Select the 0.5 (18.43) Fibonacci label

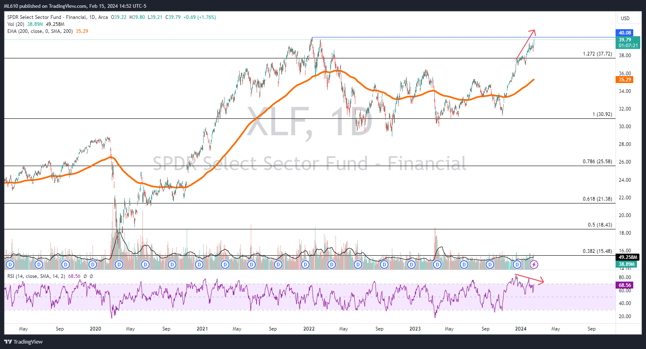600,225
